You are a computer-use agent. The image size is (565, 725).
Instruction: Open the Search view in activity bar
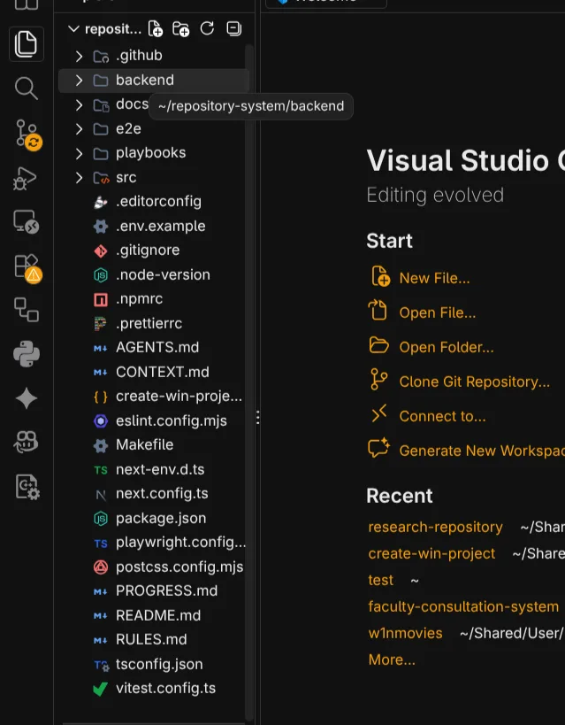(26, 88)
